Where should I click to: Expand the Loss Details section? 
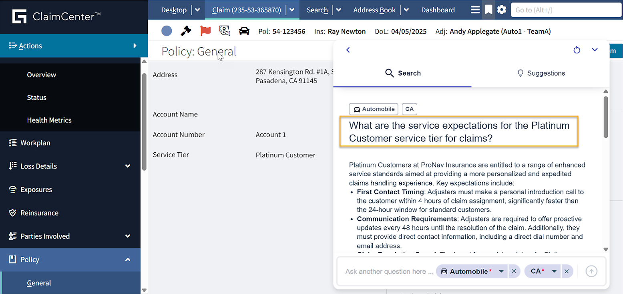pyautogui.click(x=128, y=166)
